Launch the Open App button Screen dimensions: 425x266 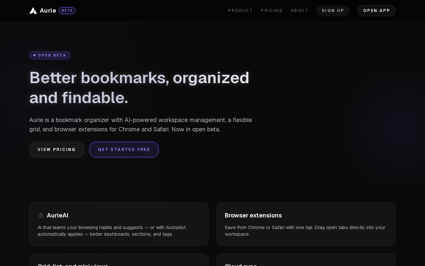point(377,11)
